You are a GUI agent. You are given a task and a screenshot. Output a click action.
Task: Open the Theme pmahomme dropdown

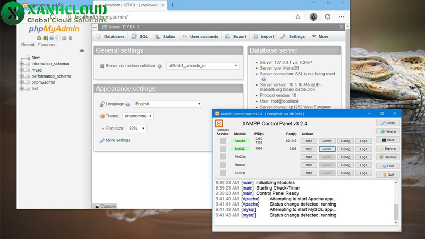tap(138, 116)
